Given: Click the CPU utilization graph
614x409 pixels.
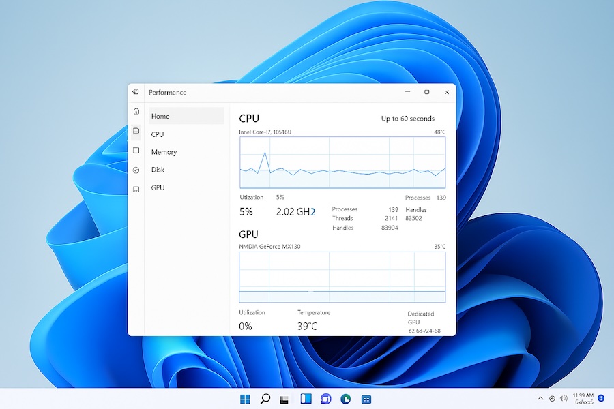Looking at the screenshot, I should (341, 162).
